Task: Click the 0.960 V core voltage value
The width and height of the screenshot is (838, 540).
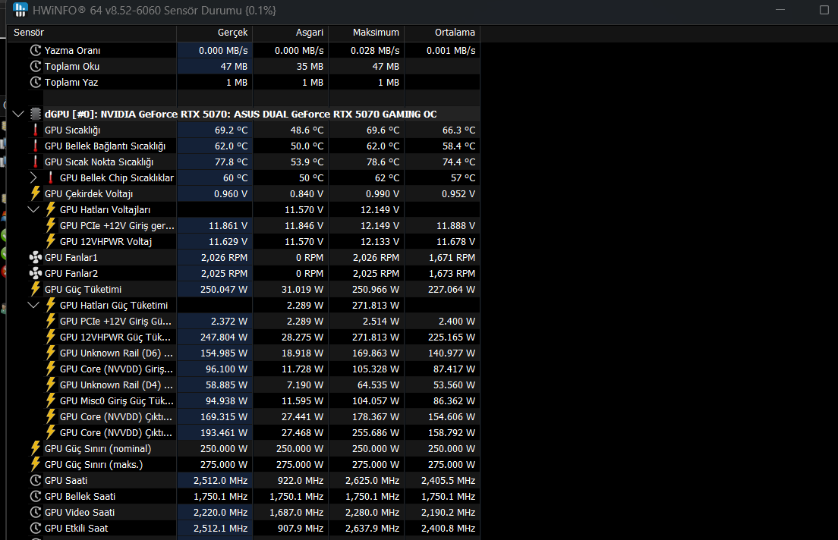Action: coord(230,193)
